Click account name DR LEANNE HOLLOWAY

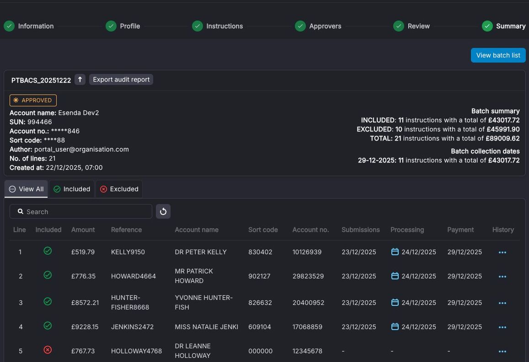[192, 351]
